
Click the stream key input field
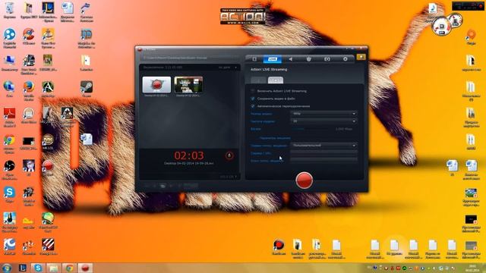[324, 160]
